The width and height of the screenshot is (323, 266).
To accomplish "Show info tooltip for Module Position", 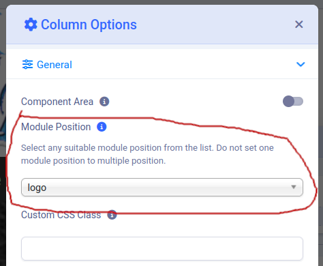I will pos(102,127).
